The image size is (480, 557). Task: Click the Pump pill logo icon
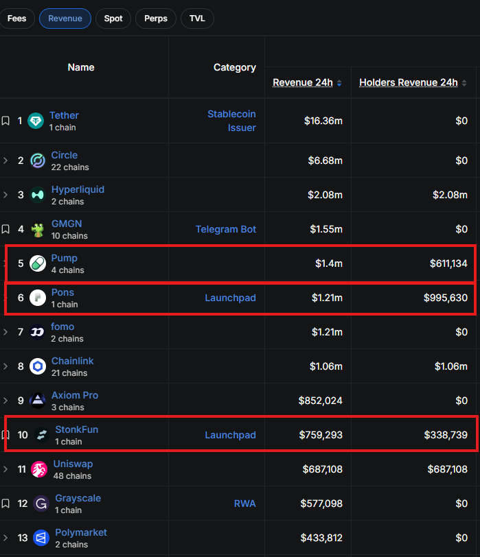pos(38,263)
